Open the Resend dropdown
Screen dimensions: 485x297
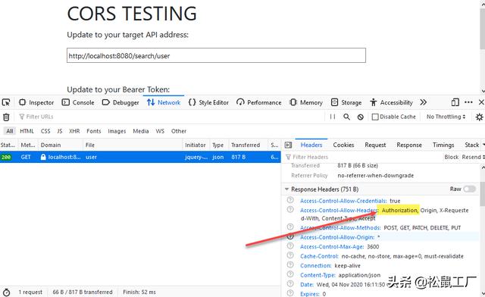[473, 157]
